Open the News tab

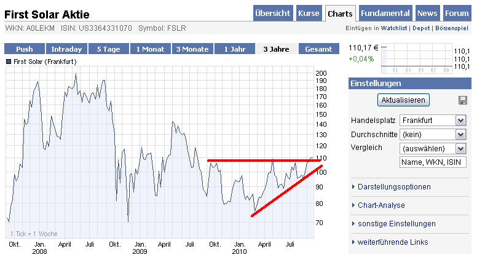pos(427,14)
